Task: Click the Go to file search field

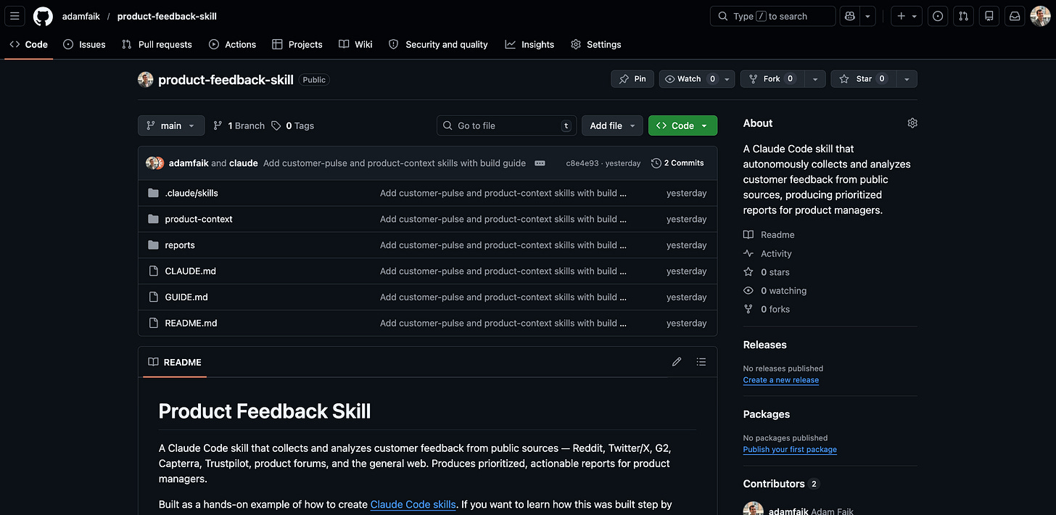Action: point(506,125)
